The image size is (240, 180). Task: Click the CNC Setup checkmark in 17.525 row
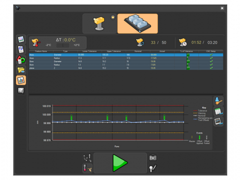[x=211, y=58]
